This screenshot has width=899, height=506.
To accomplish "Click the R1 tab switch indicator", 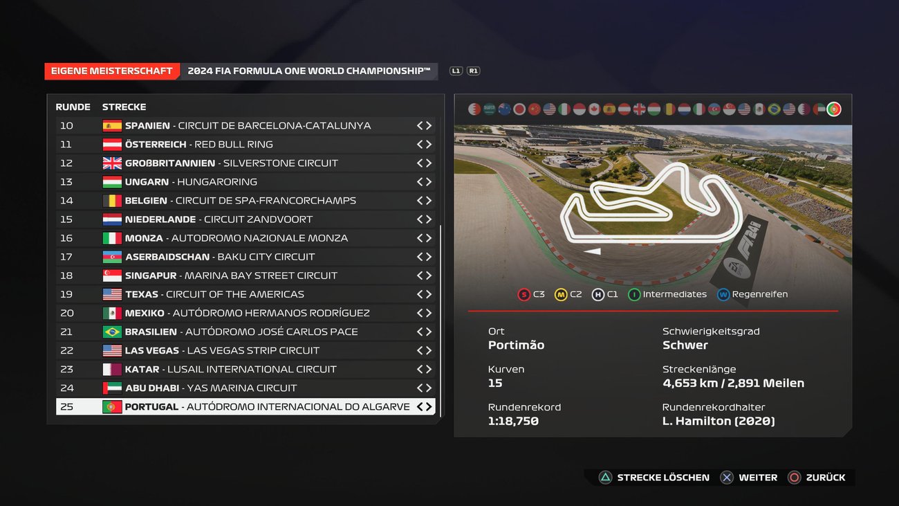I will (x=473, y=71).
